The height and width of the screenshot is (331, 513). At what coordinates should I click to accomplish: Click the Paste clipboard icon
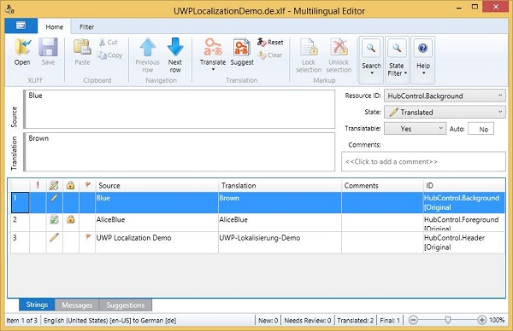coord(82,47)
